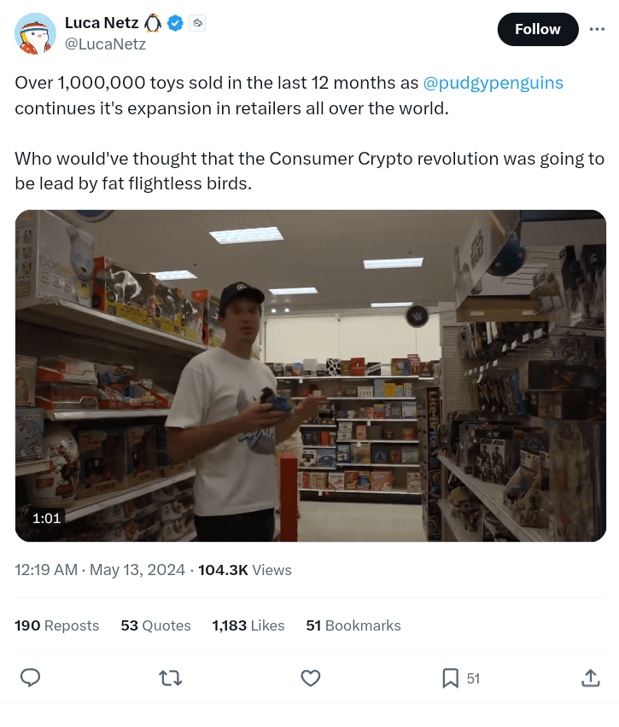The width and height of the screenshot is (619, 727).
Task: Click the small affiliate badge icon
Action: 197,23
